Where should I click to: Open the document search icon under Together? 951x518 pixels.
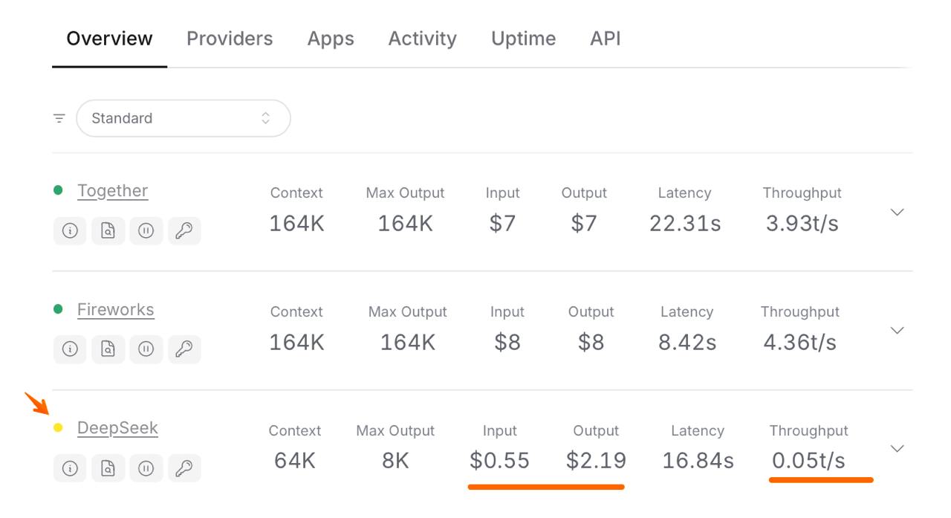108,231
